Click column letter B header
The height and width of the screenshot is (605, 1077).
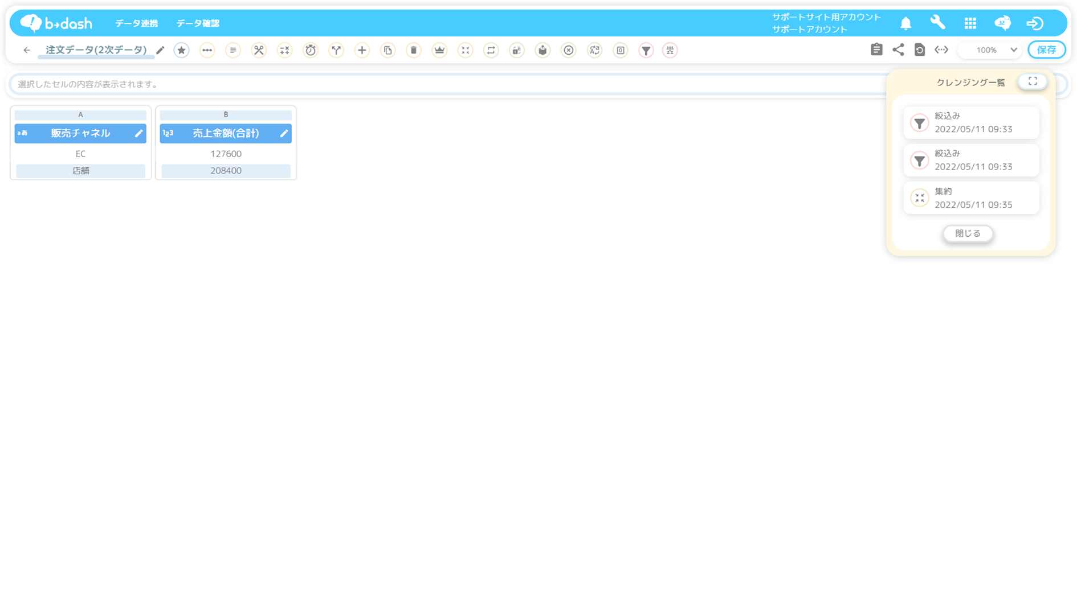(x=226, y=115)
